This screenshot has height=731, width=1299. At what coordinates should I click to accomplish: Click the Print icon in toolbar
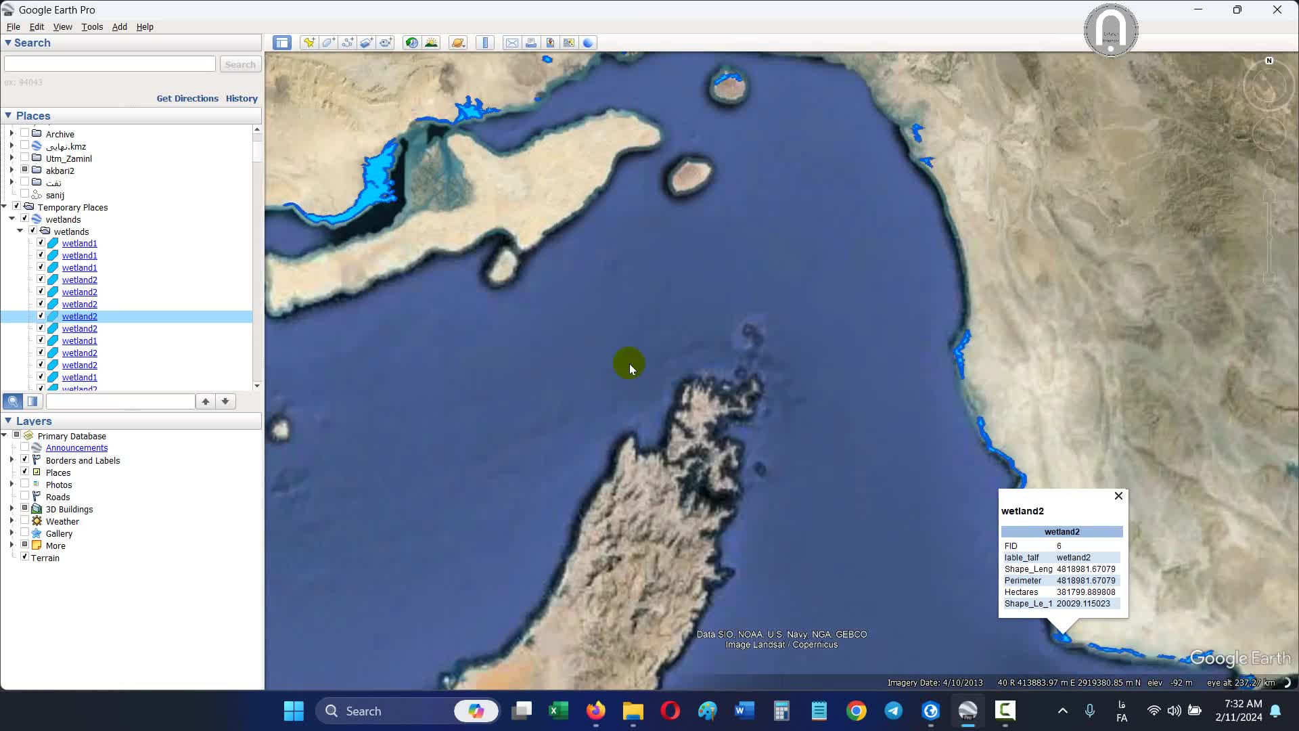coord(531,43)
